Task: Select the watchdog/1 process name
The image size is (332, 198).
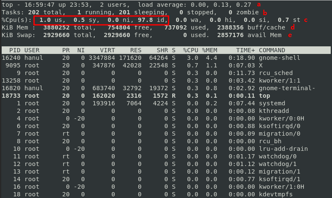Action: pyautogui.click(x=278, y=164)
